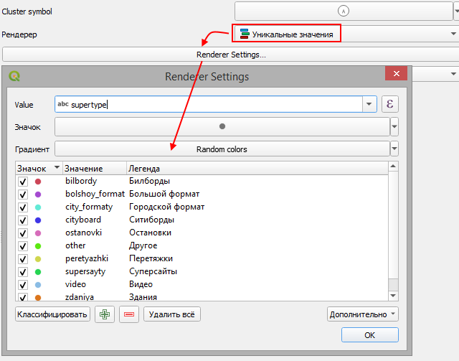Click the Удалить всё button

pyautogui.click(x=171, y=314)
